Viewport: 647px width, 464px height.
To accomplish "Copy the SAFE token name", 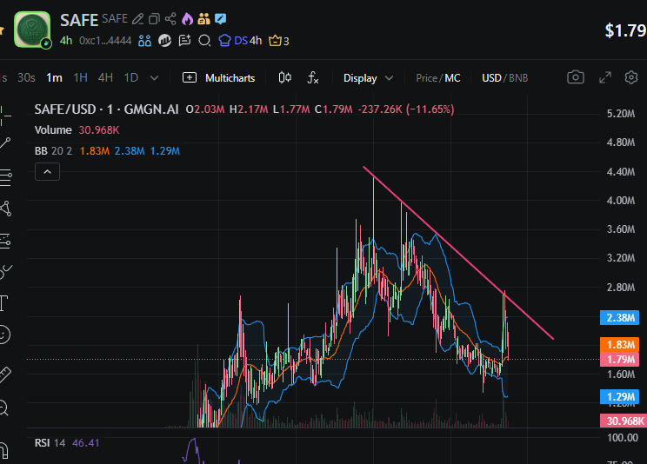I will (x=154, y=19).
